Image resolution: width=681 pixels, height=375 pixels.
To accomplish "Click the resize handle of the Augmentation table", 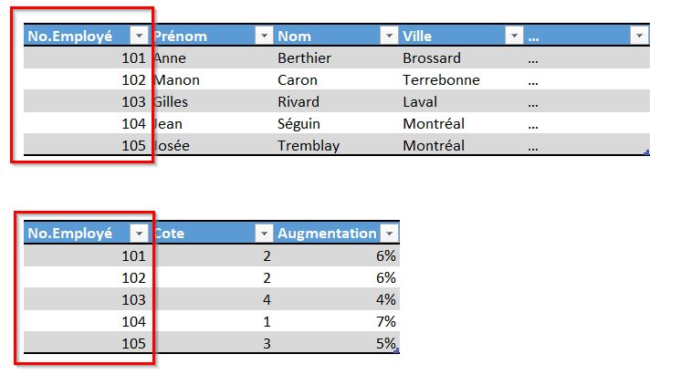I will pyautogui.click(x=397, y=349).
